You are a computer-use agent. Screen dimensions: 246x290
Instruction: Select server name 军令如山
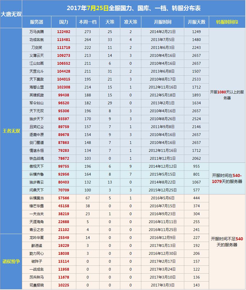coord(37,103)
